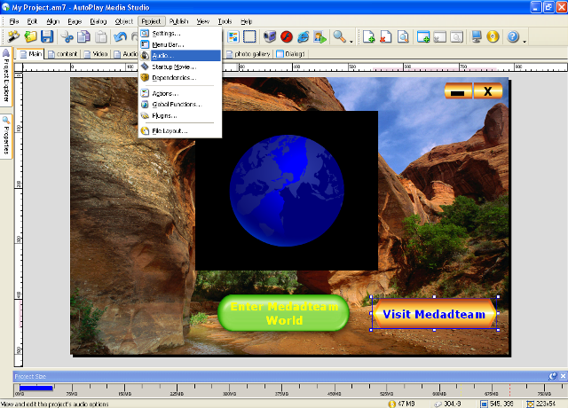The width and height of the screenshot is (568, 408).
Task: Click the Visit Medadteam button
Action: point(434,314)
